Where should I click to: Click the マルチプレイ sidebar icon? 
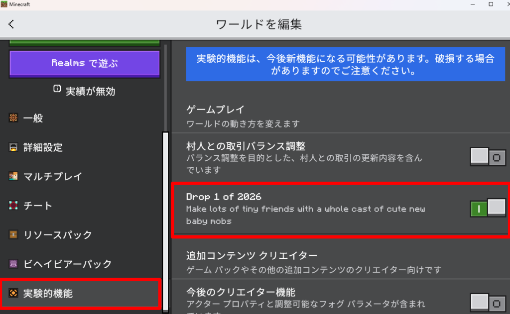[x=13, y=176]
